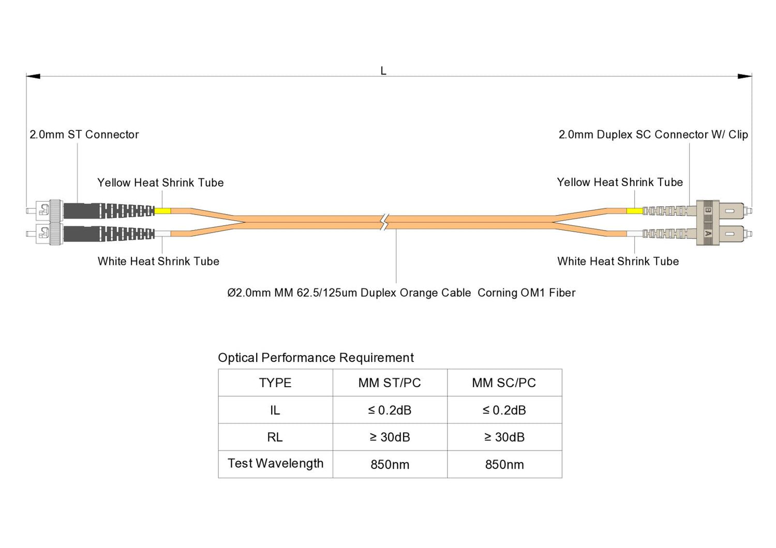
Task: Click the "2.0mm Duplex SC Connector W/ Clip" label
Action: (653, 134)
